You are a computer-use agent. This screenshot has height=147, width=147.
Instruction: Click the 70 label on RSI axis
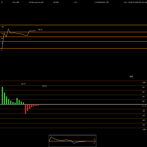tap(2, 34)
